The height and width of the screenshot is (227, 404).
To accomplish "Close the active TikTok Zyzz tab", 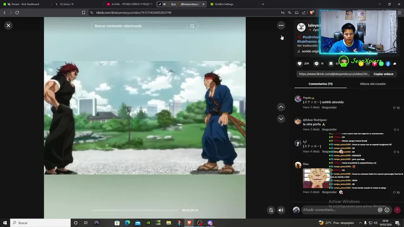I will pyautogui.click(x=203, y=4).
